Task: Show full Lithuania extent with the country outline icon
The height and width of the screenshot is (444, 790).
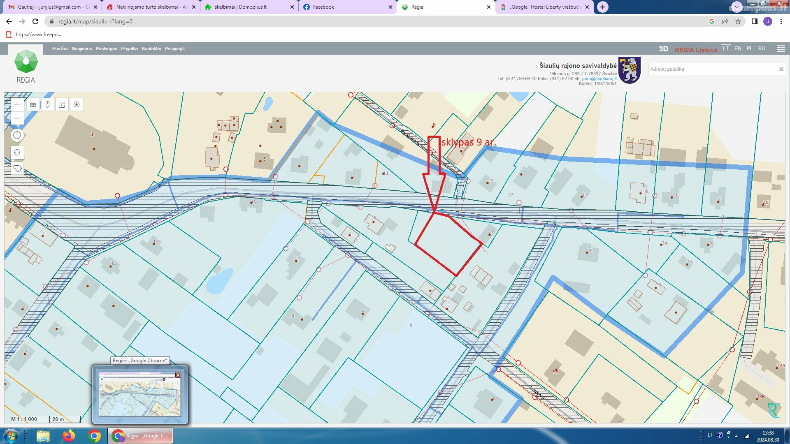Action: (17, 169)
